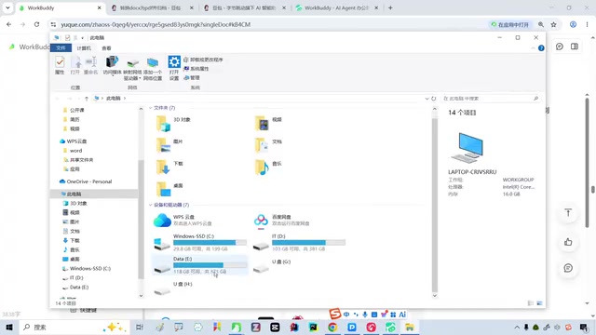This screenshot has width=596, height=335.
Task: Select the WPS 云盘 drive item
Action: click(183, 220)
